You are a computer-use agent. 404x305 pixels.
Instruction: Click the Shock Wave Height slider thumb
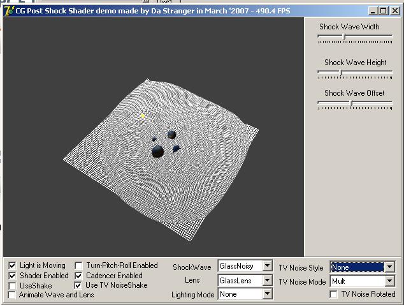tap(341, 73)
